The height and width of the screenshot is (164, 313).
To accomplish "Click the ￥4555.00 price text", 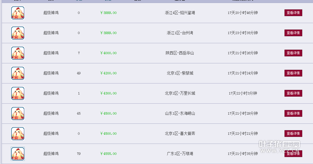I will (x=108, y=154).
